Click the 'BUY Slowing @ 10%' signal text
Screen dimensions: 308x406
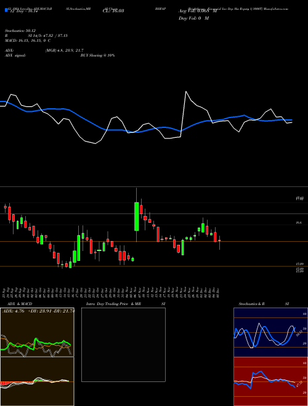[97, 55]
